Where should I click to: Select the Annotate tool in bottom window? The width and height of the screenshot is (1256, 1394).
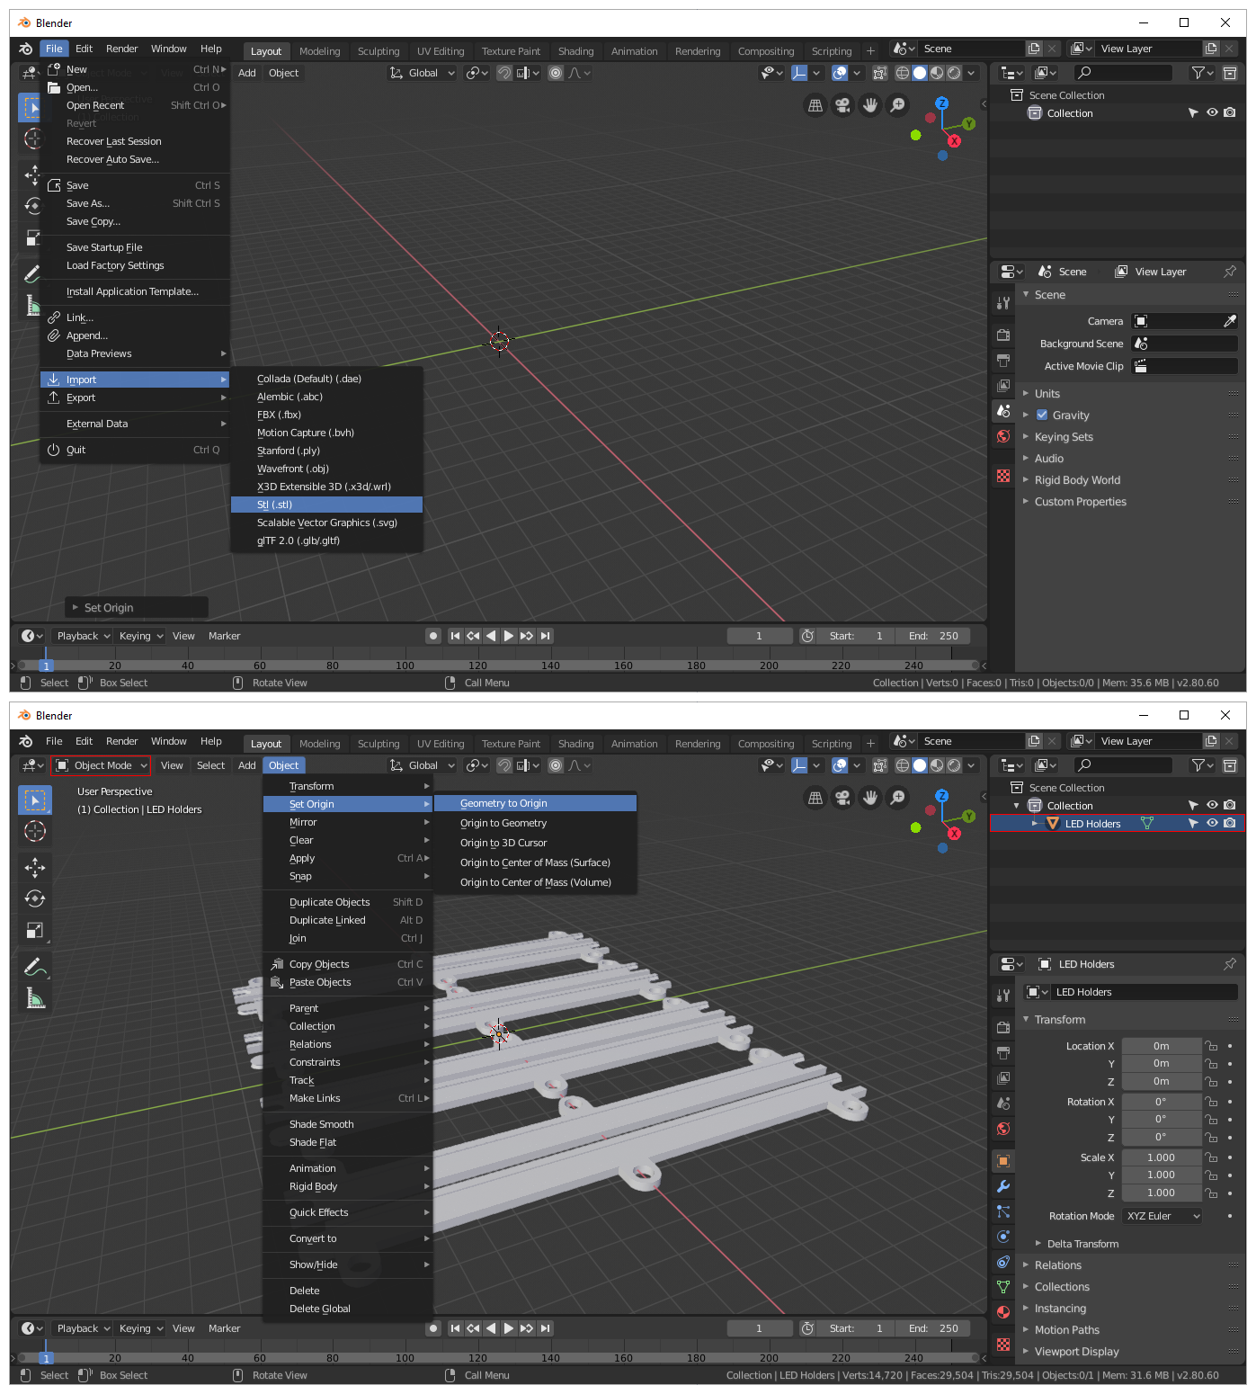point(34,967)
